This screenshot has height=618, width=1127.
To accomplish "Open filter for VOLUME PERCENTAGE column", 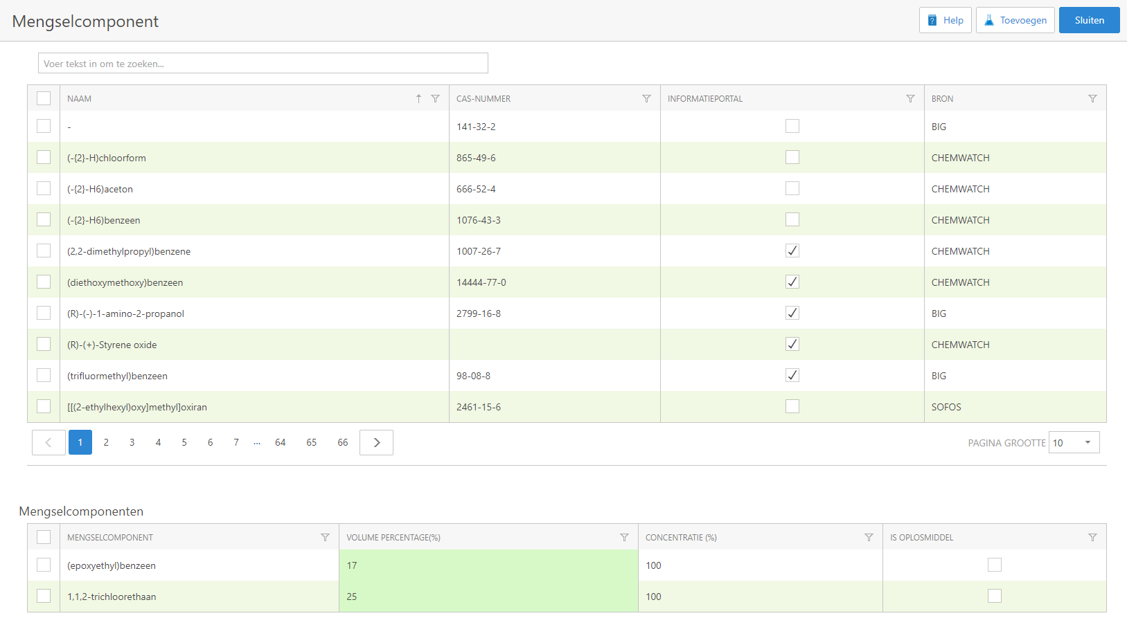I will [x=624, y=538].
